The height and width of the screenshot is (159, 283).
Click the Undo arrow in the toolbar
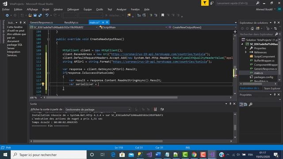coord(47,15)
